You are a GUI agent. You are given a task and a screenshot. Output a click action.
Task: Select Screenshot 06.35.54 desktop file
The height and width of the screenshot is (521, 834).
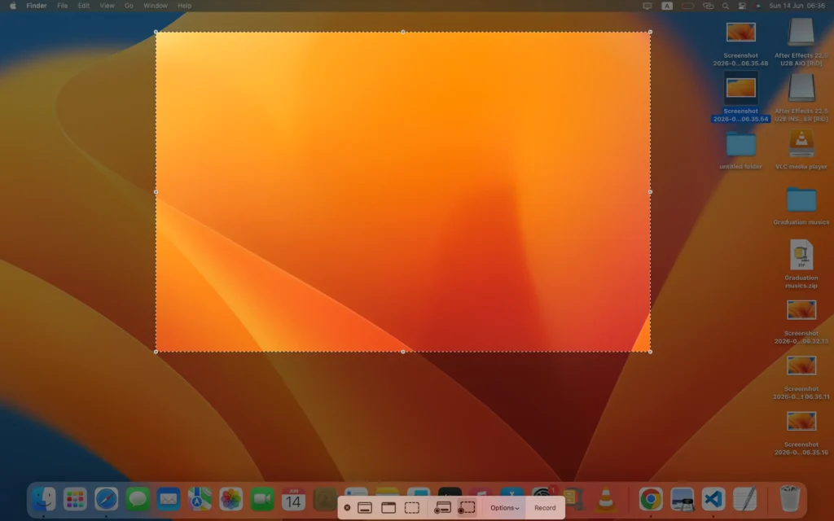click(741, 99)
